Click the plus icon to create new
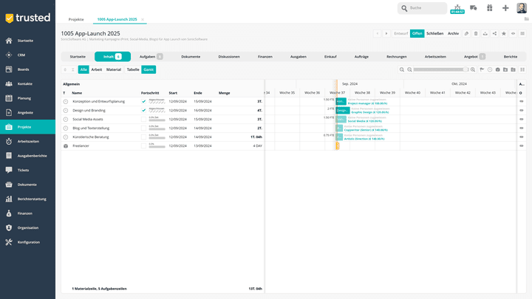This screenshot has width=532, height=299. point(505,8)
